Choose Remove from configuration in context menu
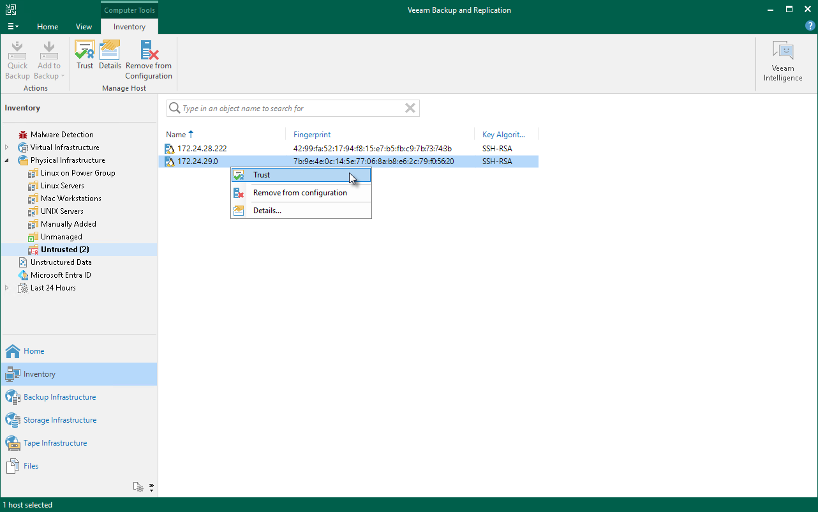 (x=301, y=193)
